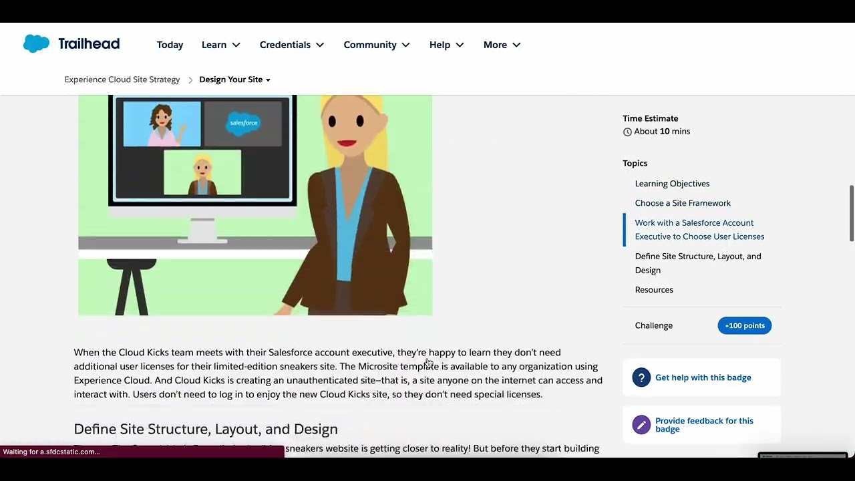Screen dimensions: 855x481
Task: Click the Time Estimate label
Action: (x=651, y=118)
